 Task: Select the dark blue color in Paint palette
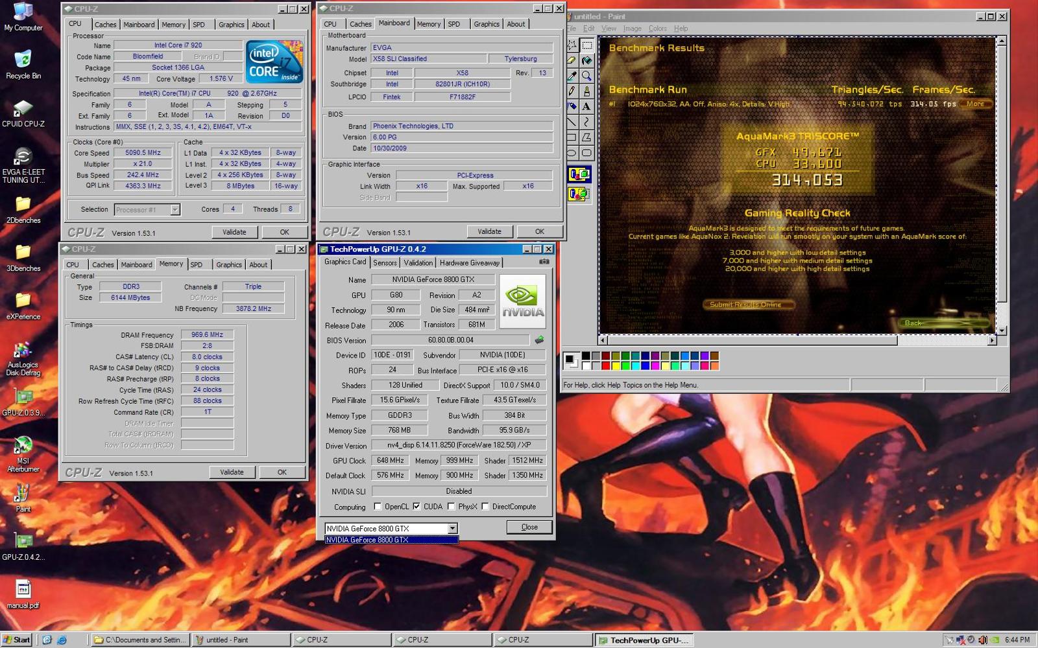tap(645, 356)
